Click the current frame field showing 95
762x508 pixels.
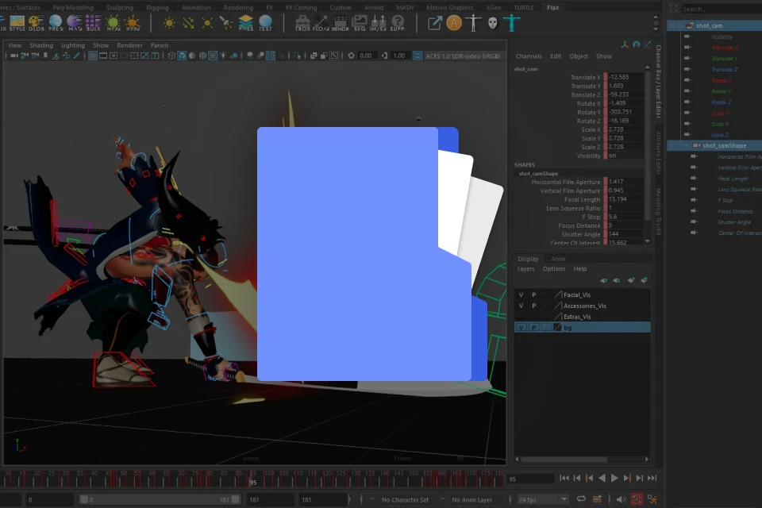point(530,479)
